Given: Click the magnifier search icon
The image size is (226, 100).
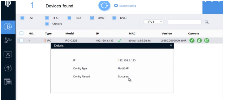Looking at the screenshot, I should pyautogui.click(x=207, y=22).
